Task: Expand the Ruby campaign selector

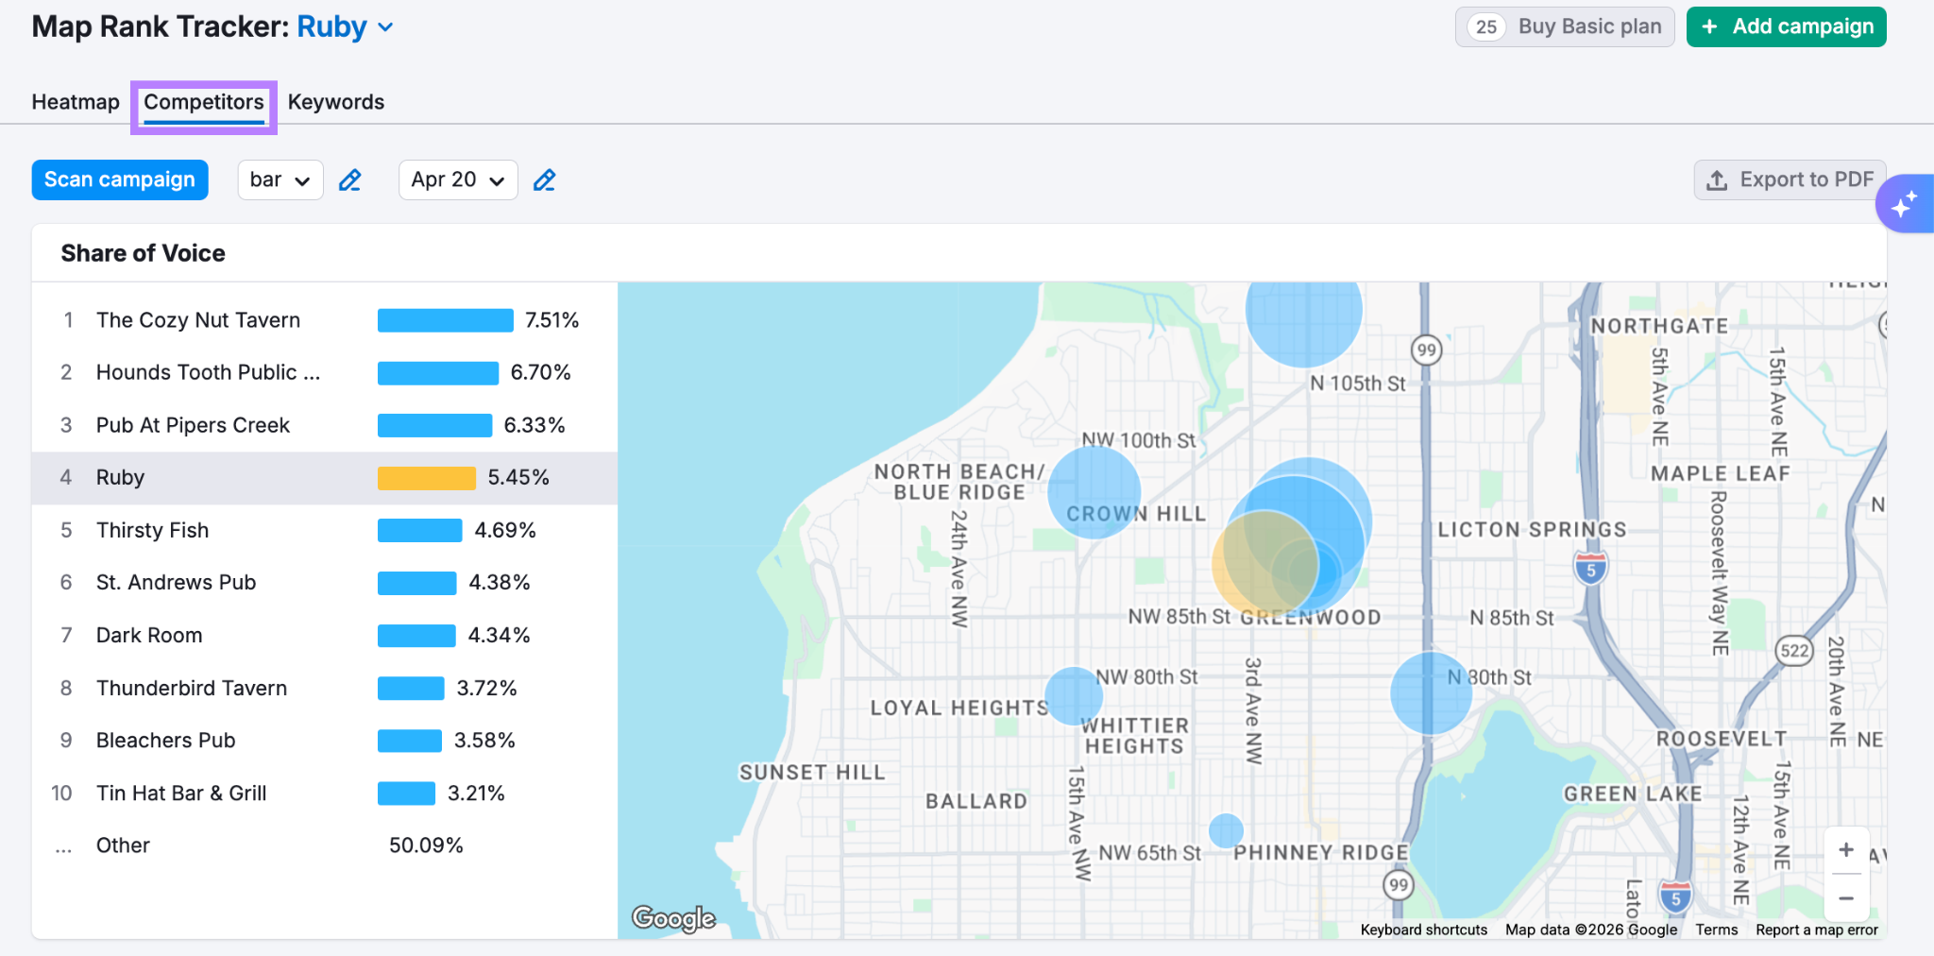Action: click(x=345, y=26)
